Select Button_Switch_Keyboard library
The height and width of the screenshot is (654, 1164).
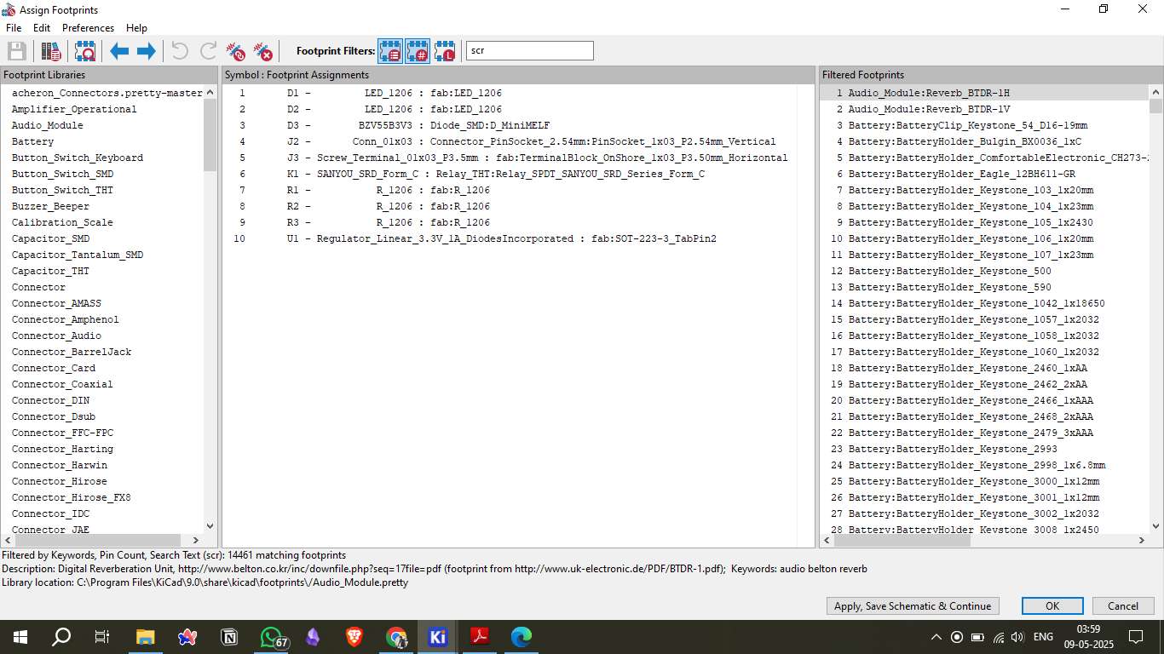(78, 158)
